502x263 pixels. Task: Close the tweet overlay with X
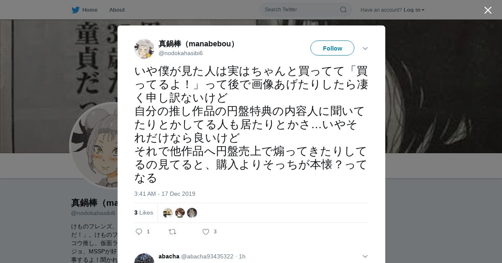488,10
